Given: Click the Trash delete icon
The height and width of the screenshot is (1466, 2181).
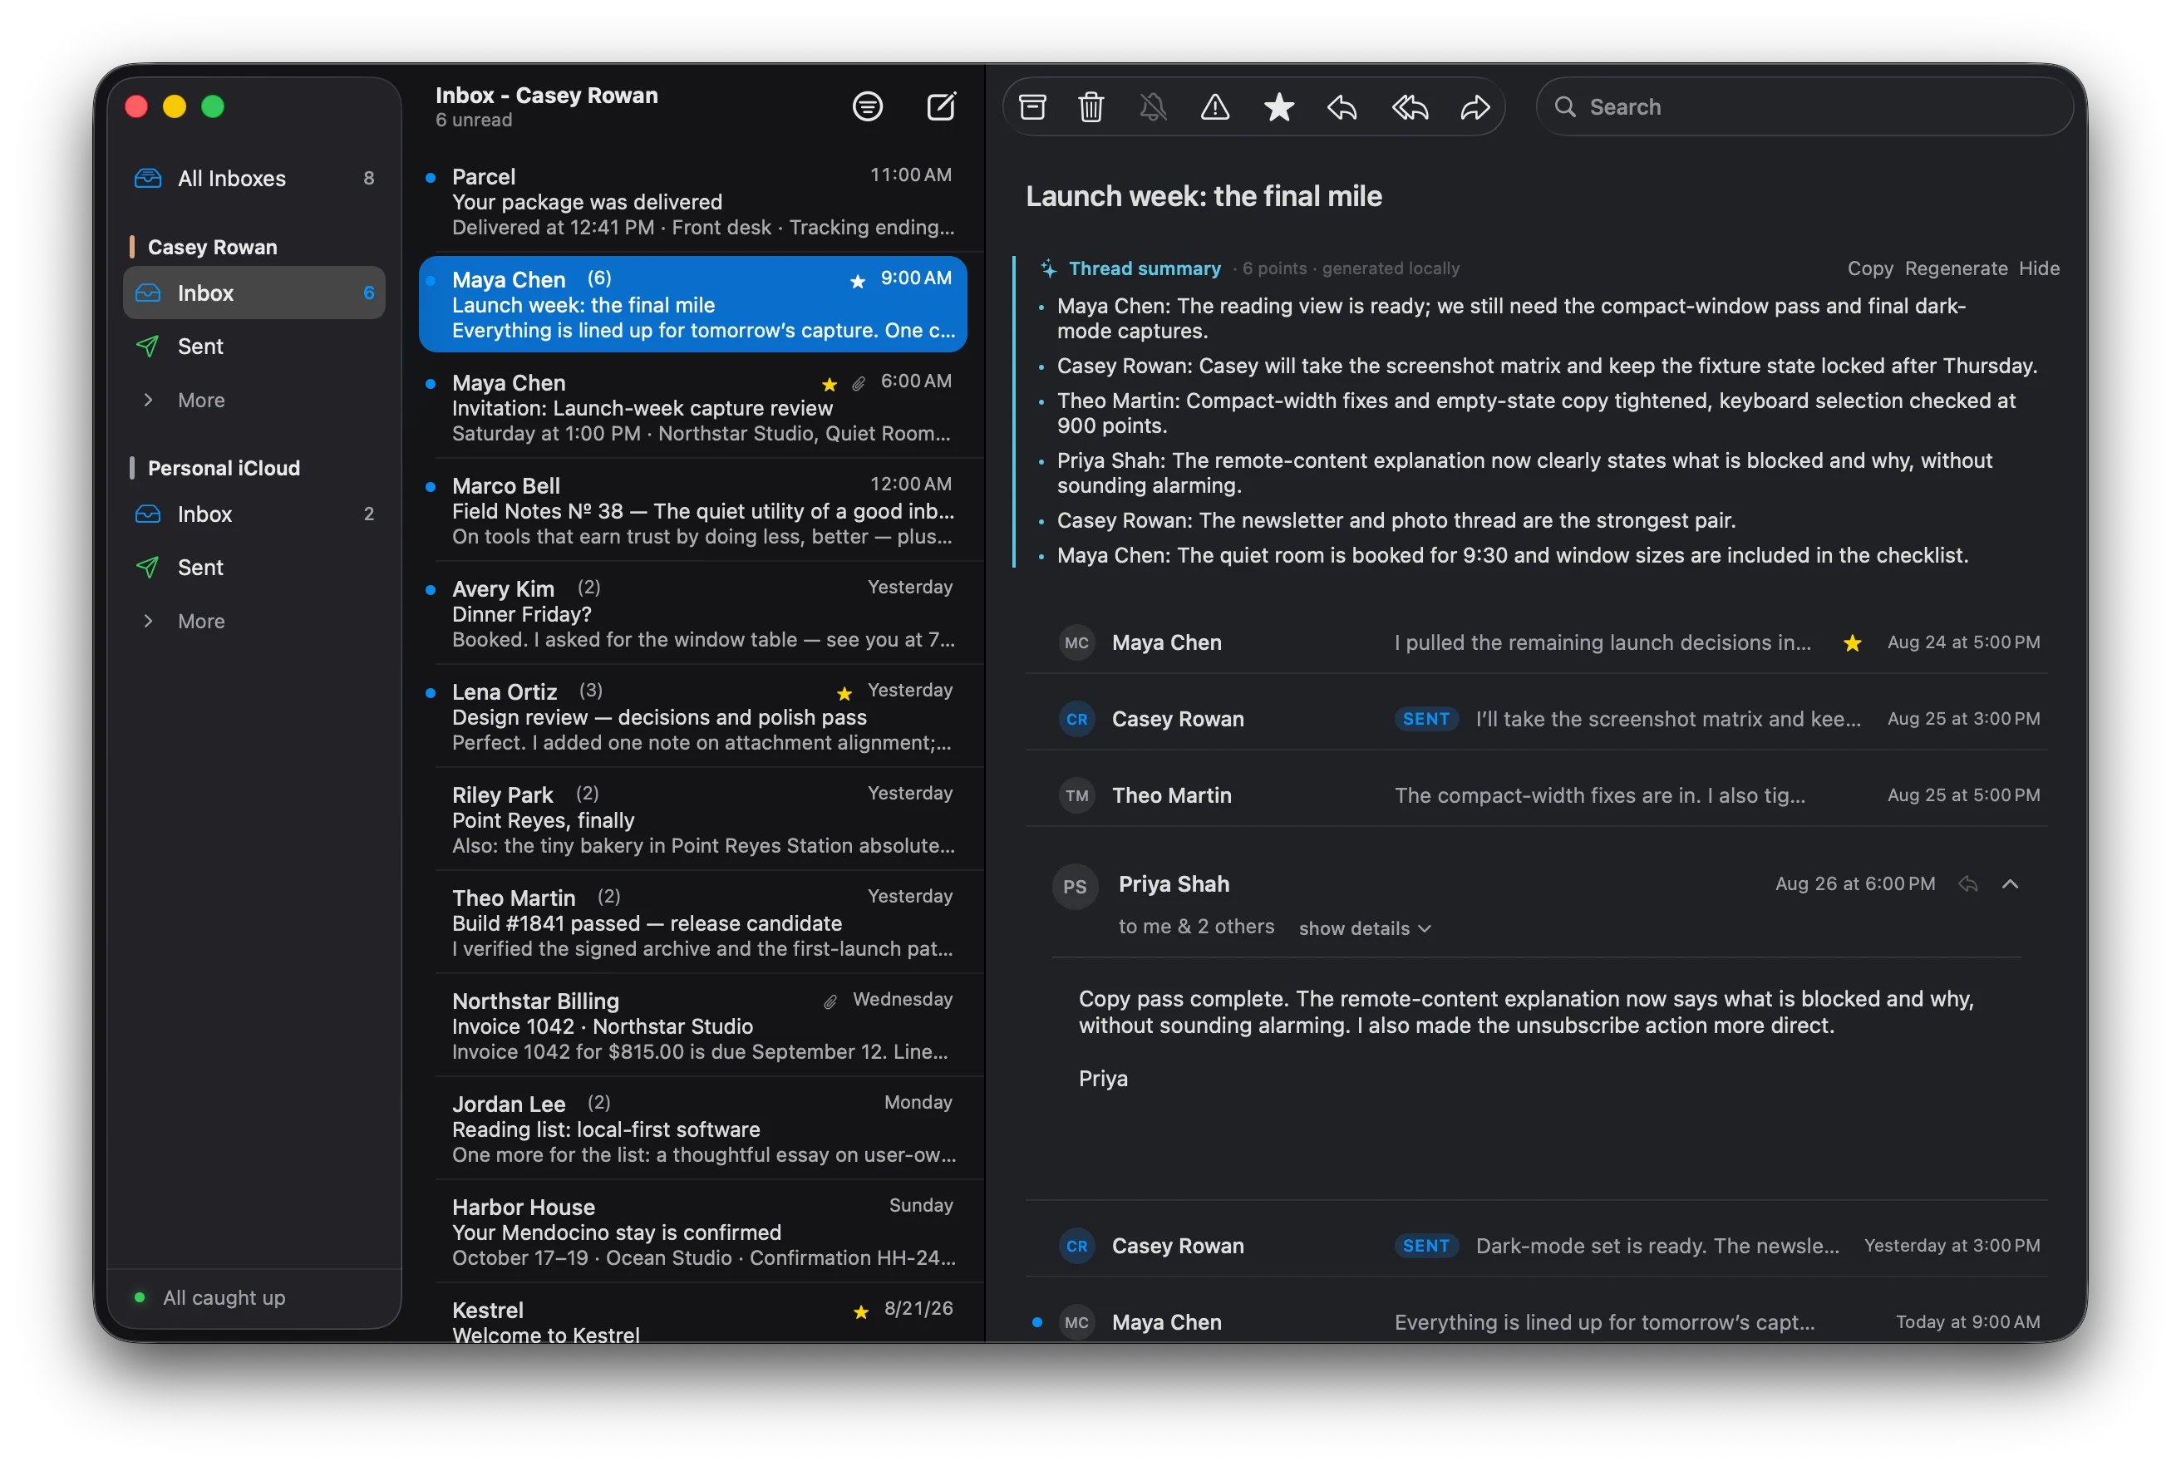Looking at the screenshot, I should pyautogui.click(x=1091, y=106).
